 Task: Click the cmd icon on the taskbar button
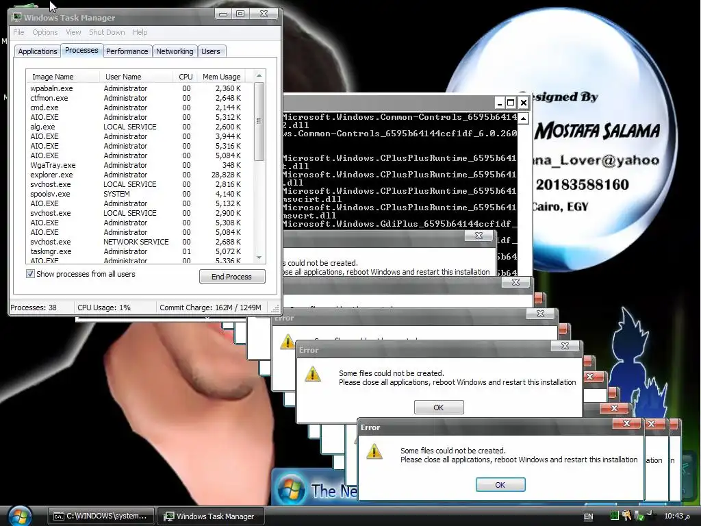tap(59, 516)
